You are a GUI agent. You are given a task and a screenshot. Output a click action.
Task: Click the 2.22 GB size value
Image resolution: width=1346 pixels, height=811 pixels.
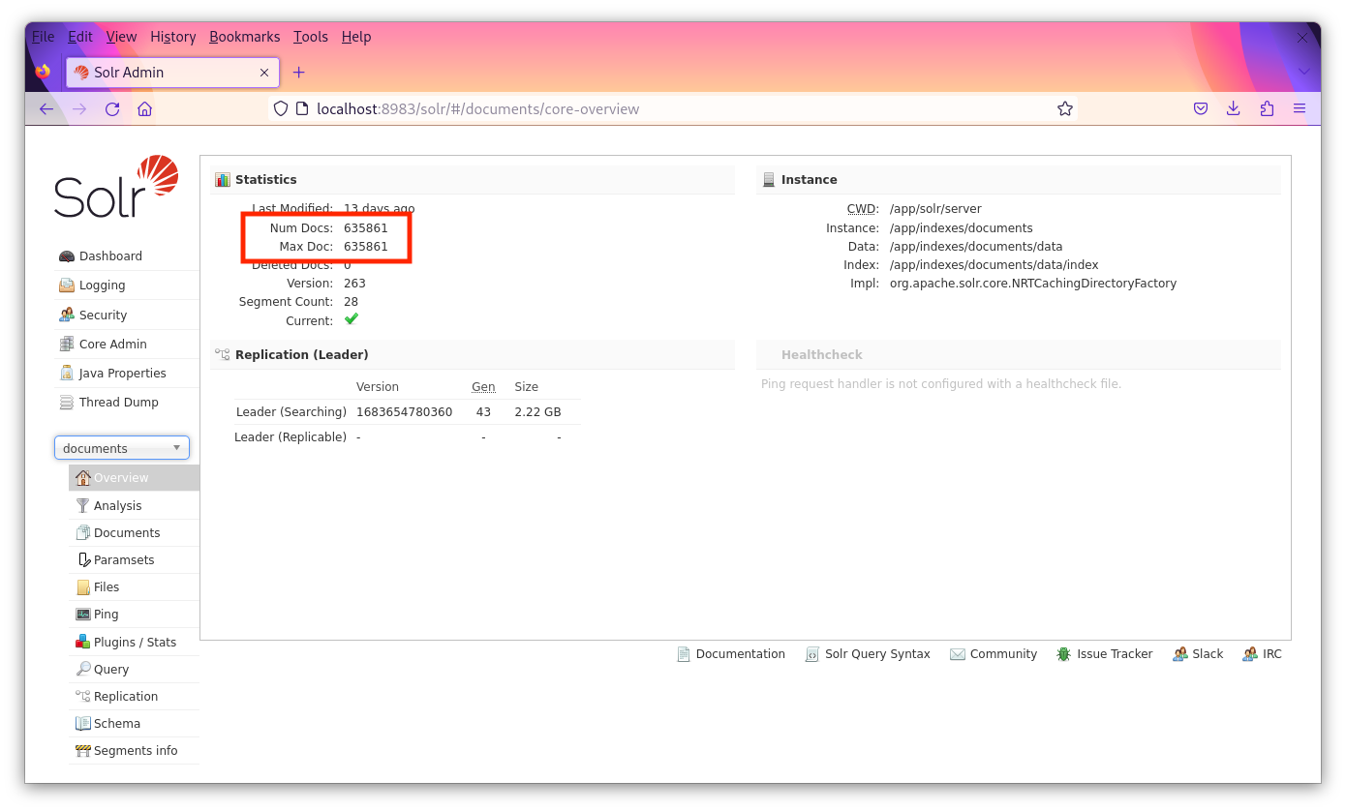[x=537, y=412]
